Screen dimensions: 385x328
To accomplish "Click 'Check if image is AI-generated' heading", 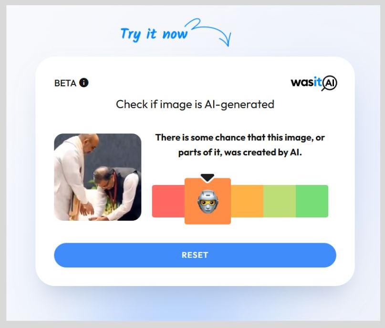I will (195, 104).
